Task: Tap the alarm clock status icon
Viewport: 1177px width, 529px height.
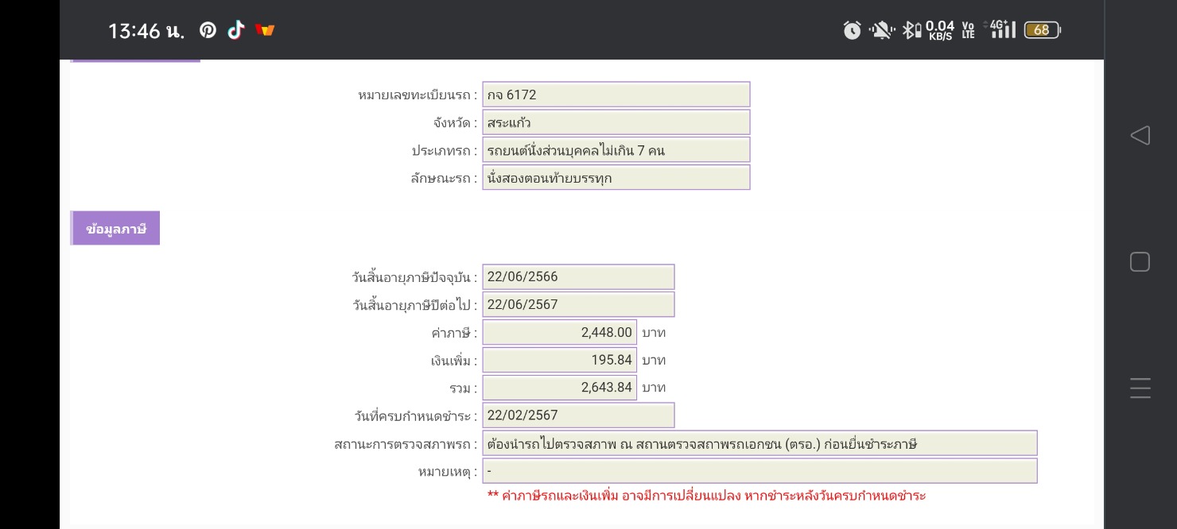Action: (852, 30)
